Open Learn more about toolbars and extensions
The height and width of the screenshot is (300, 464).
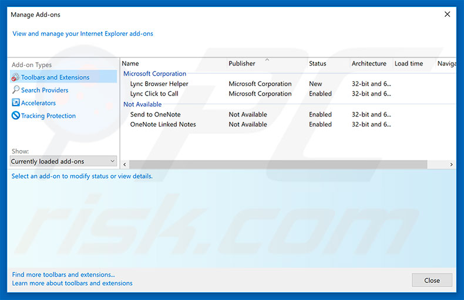tap(72, 284)
